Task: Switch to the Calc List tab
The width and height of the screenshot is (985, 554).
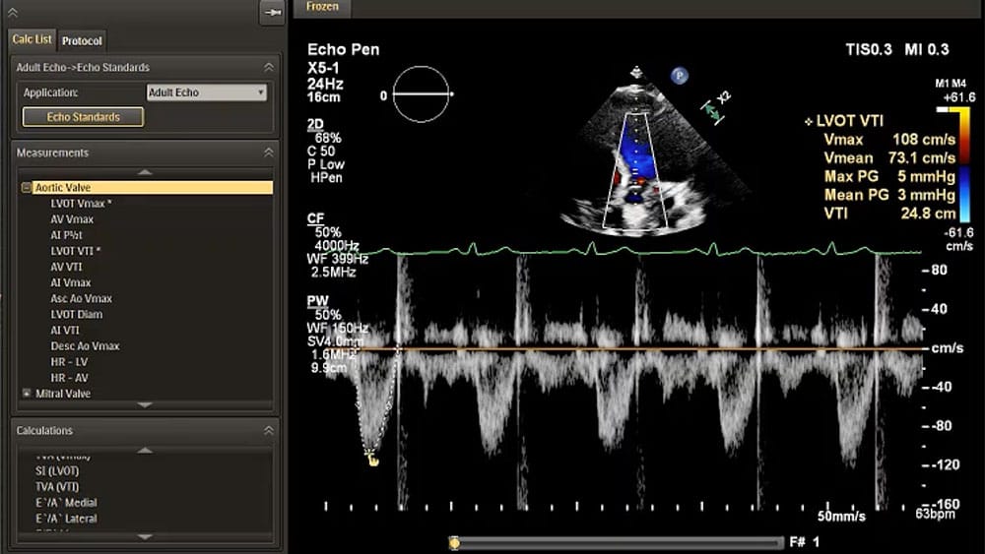Action: click(x=32, y=39)
